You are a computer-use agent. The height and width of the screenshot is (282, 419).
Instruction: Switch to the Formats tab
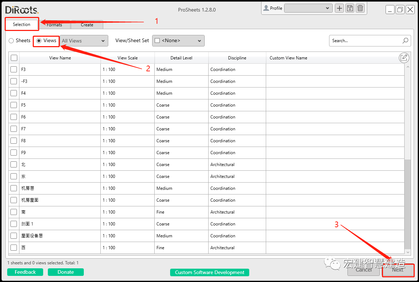coord(55,25)
